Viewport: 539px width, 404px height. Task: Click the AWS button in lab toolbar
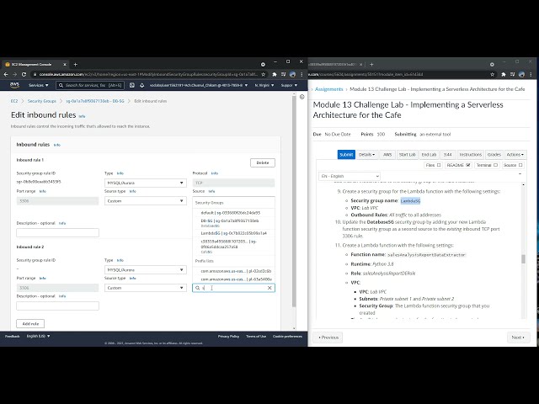(387, 155)
